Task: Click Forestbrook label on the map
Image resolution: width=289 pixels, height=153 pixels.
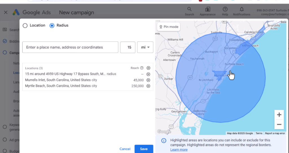Action: tap(237, 40)
